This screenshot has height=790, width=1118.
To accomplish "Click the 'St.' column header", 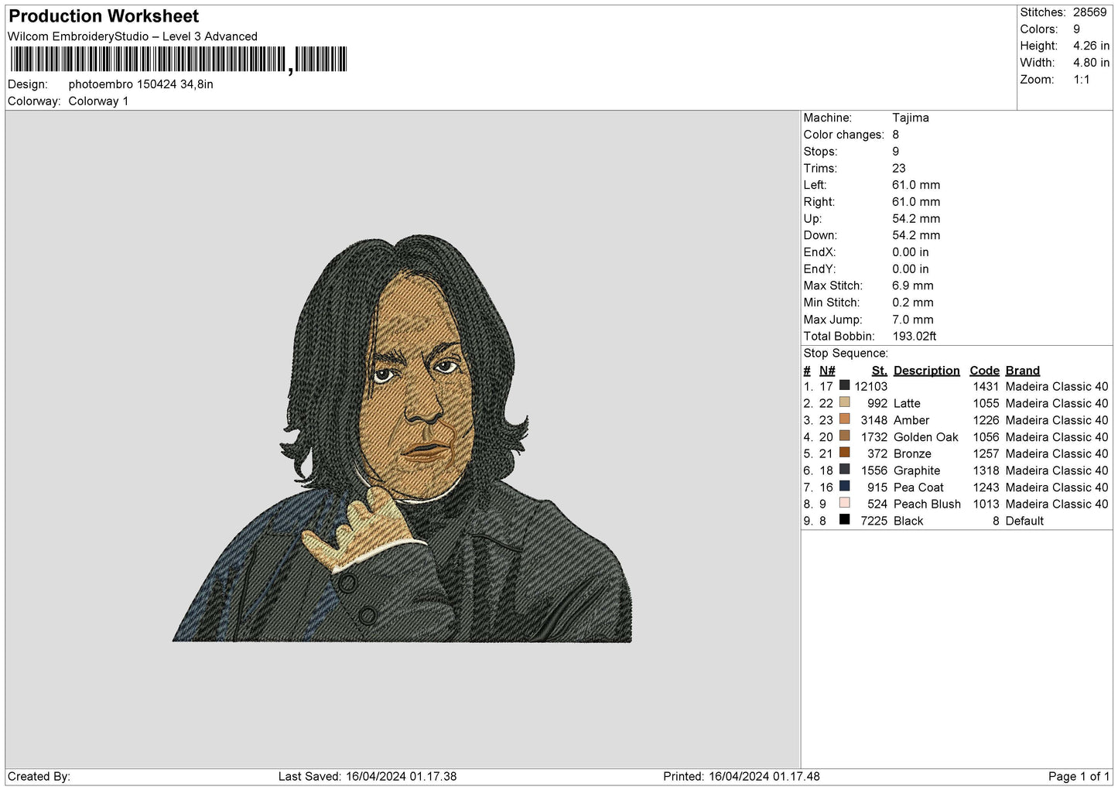I will click(x=879, y=371).
